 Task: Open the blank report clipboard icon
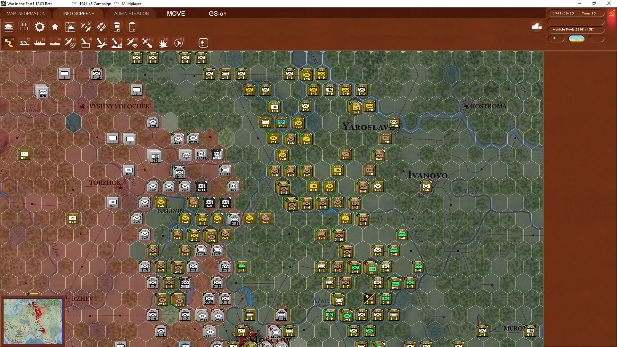tap(132, 27)
